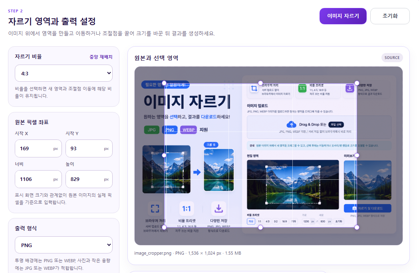Screen dimensions: 419x273
Task: Click the SOURCE badge
Action: tap(392, 57)
